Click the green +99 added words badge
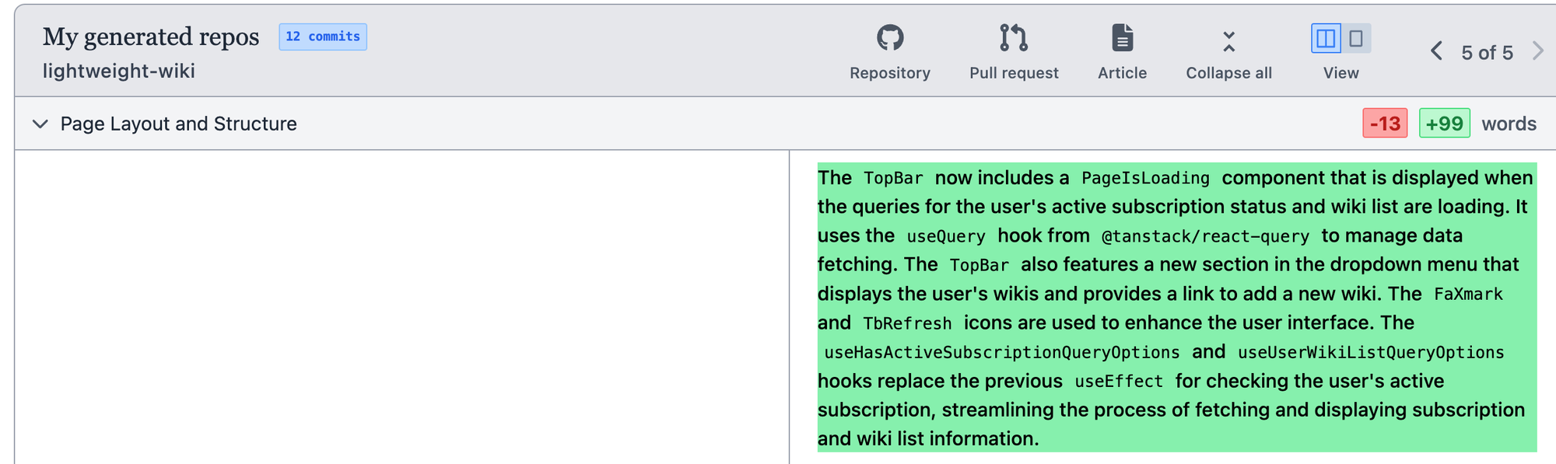The width and height of the screenshot is (1556, 464). (1444, 124)
